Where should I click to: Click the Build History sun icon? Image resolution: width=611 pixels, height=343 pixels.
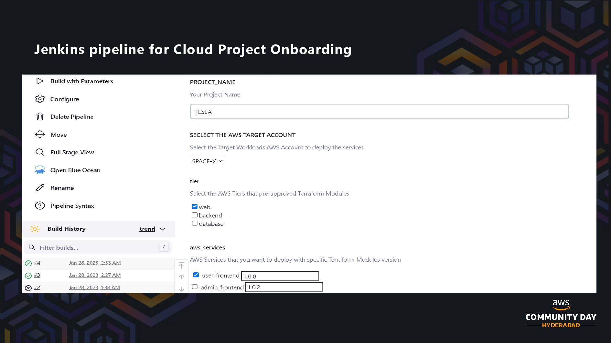point(35,229)
